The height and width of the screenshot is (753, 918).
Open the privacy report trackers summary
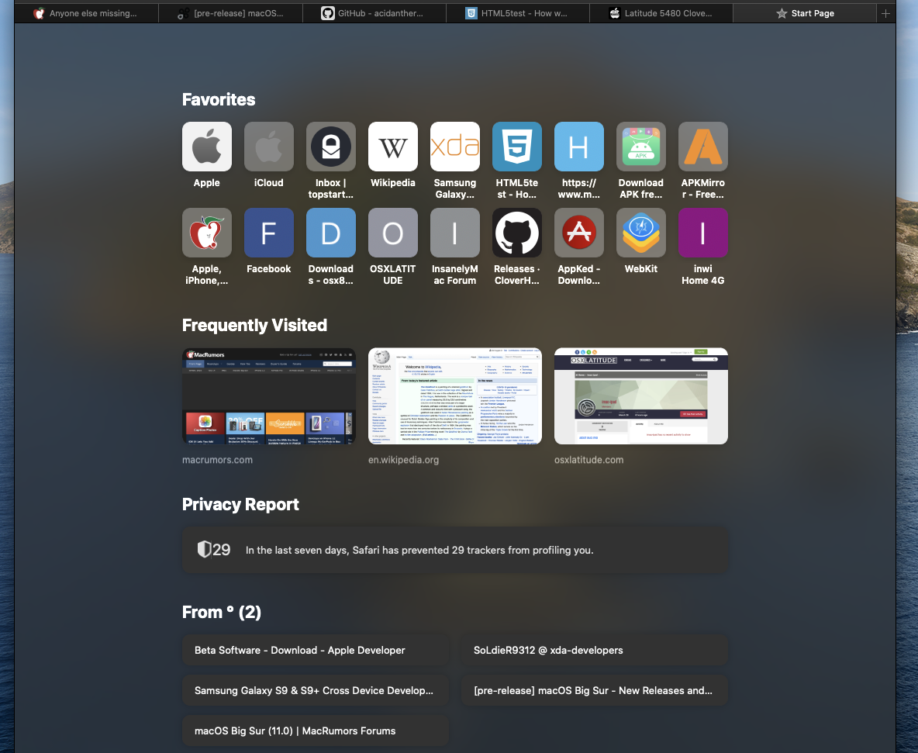tap(455, 550)
